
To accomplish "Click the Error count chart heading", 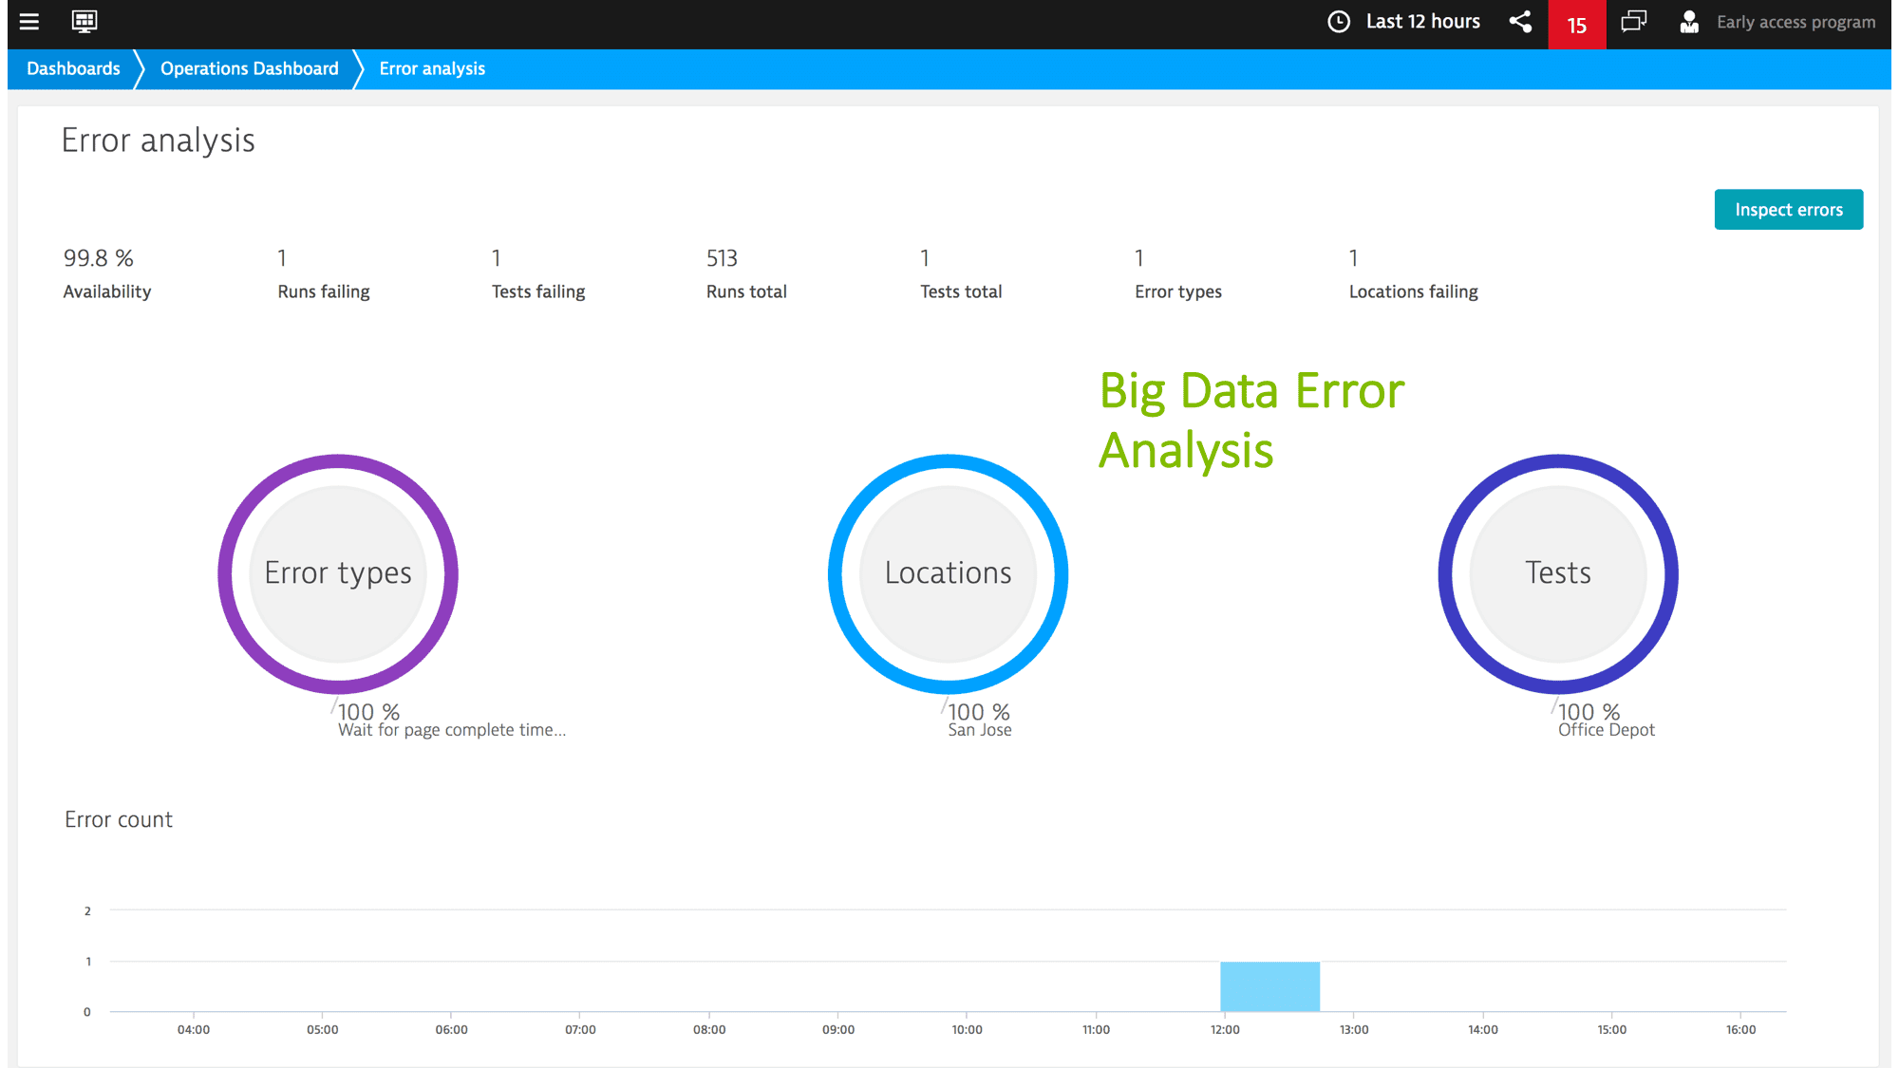I will pyautogui.click(x=119, y=819).
